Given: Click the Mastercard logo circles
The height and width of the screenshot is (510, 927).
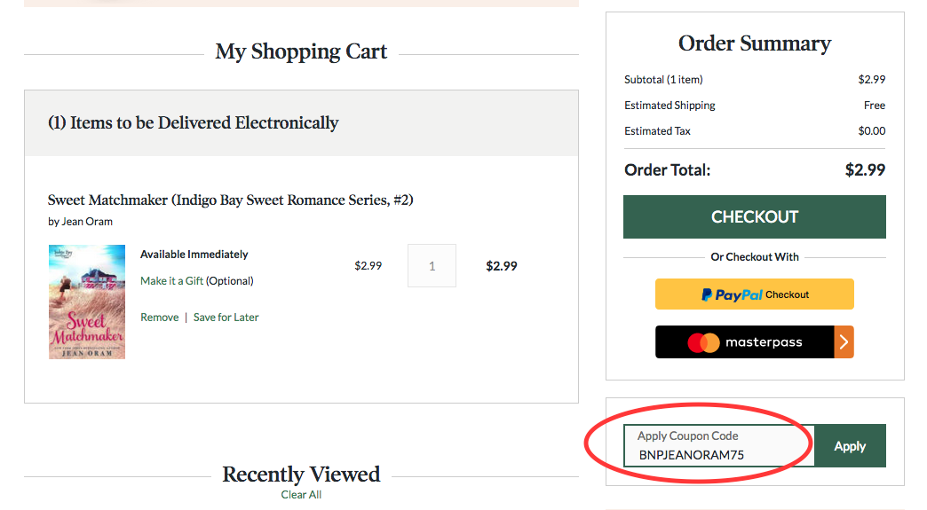Looking at the screenshot, I should coord(703,342).
